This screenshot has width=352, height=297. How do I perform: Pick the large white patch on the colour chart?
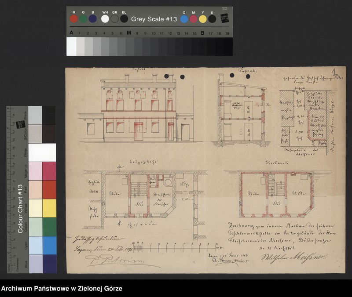click(42, 152)
